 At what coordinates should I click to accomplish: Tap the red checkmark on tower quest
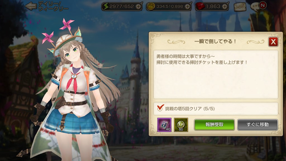tap(160, 108)
